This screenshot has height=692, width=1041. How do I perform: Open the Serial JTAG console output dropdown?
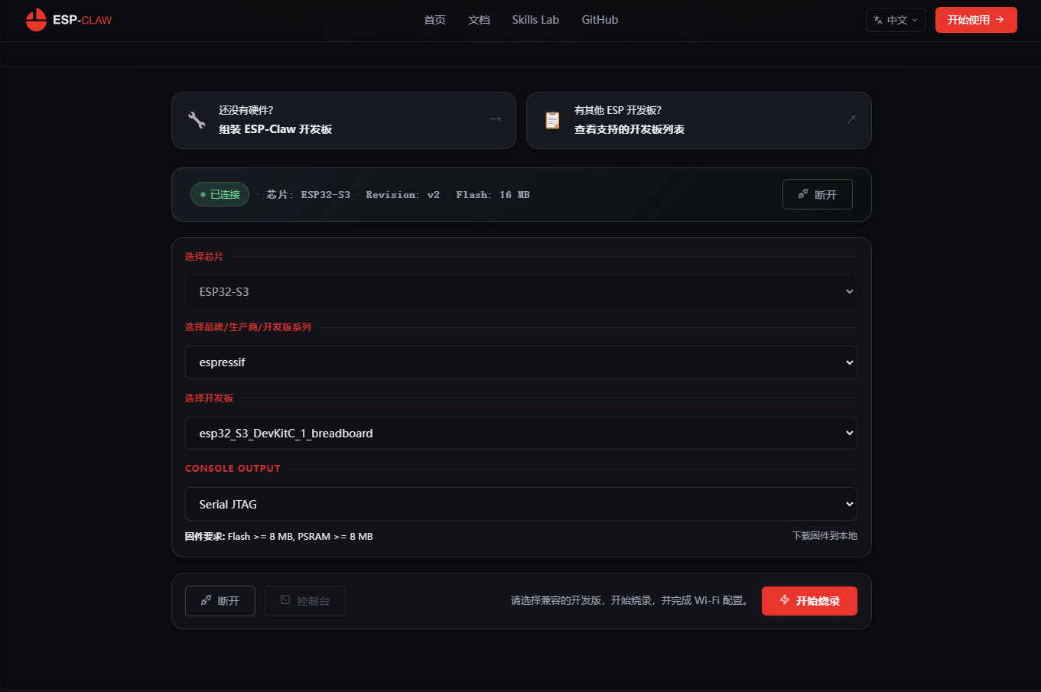click(521, 504)
